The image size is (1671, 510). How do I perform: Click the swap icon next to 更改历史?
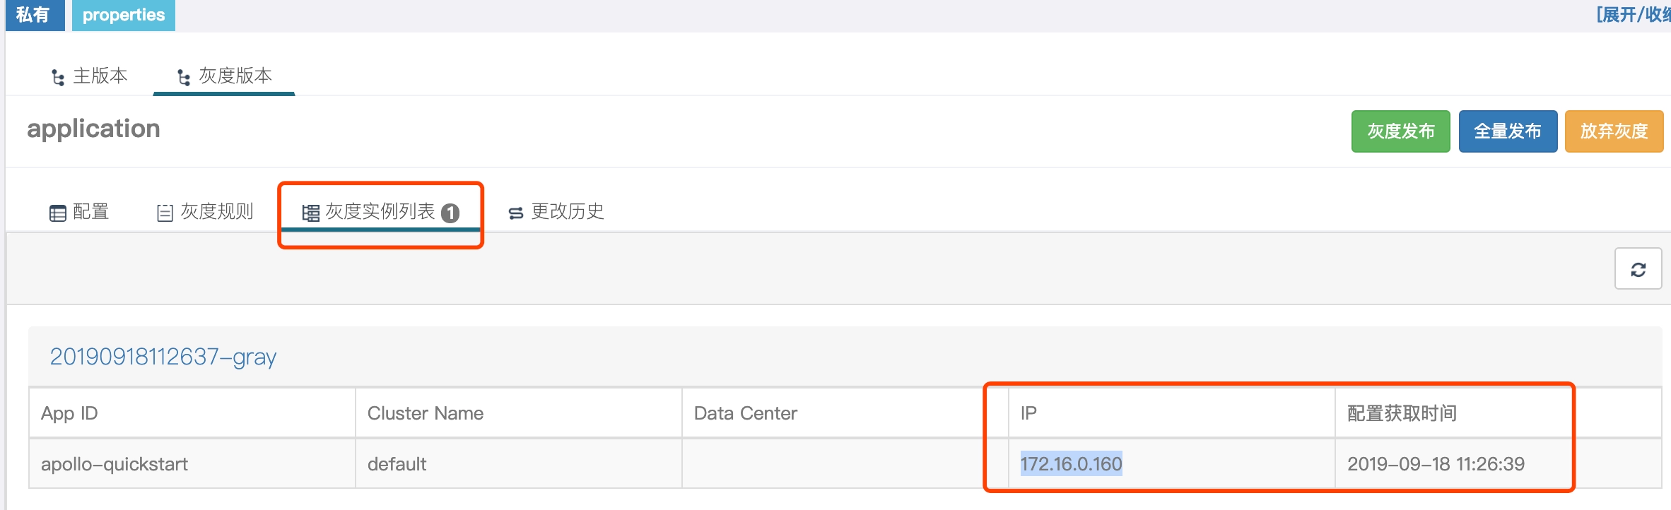pos(516,213)
